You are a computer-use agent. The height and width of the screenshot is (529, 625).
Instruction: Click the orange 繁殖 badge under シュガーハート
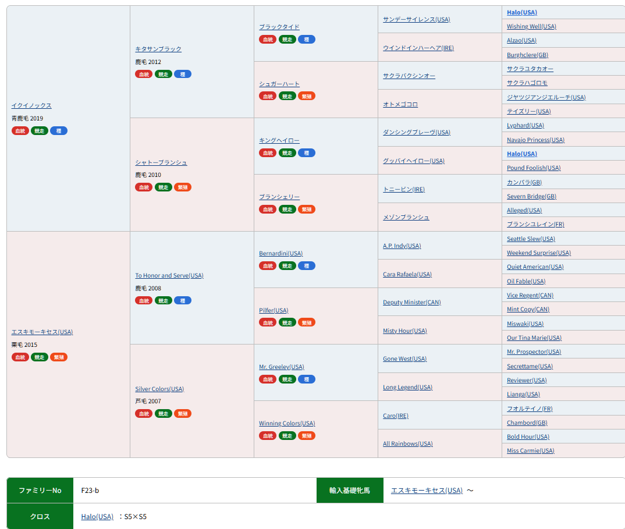point(306,96)
